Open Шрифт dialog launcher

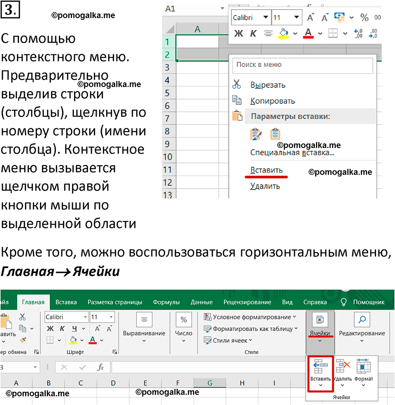pos(115,352)
